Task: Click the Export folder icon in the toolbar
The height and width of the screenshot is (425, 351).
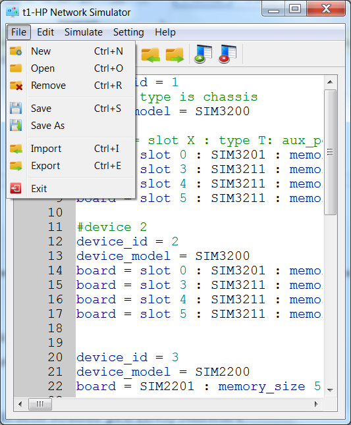Action: click(x=175, y=55)
